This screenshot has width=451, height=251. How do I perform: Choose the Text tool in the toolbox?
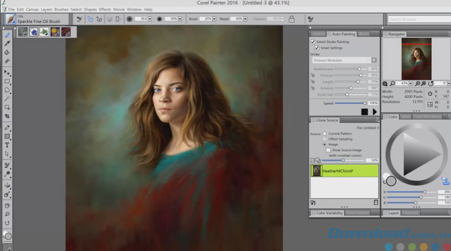coord(7,145)
